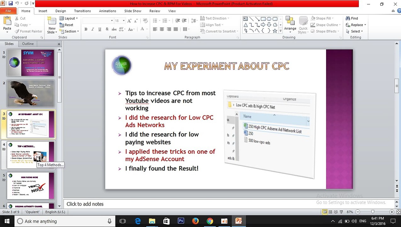The height and width of the screenshot is (227, 401).
Task: Click the Undo arrow in title bar
Action: [x=18, y=4]
